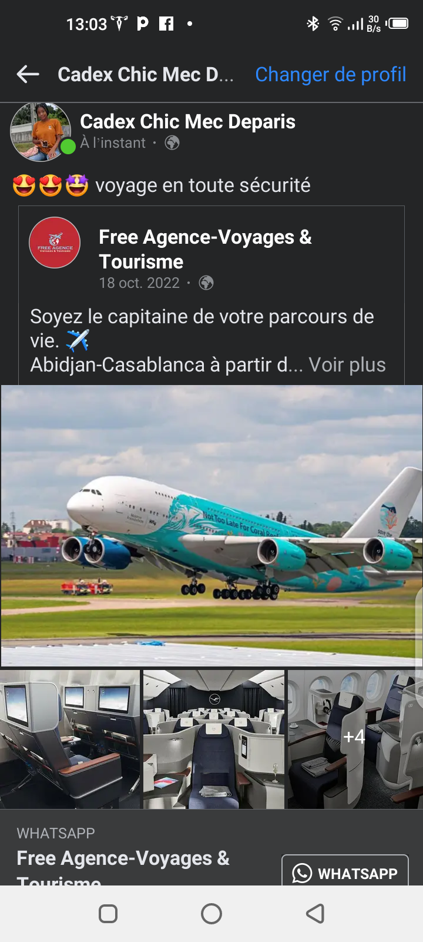Tap the Facebook notification icon in status bar
The height and width of the screenshot is (942, 423).
click(167, 24)
